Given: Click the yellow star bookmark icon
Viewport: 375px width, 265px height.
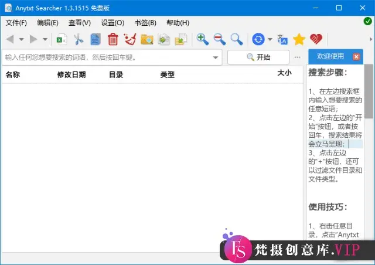Looking at the screenshot, I should 299,39.
